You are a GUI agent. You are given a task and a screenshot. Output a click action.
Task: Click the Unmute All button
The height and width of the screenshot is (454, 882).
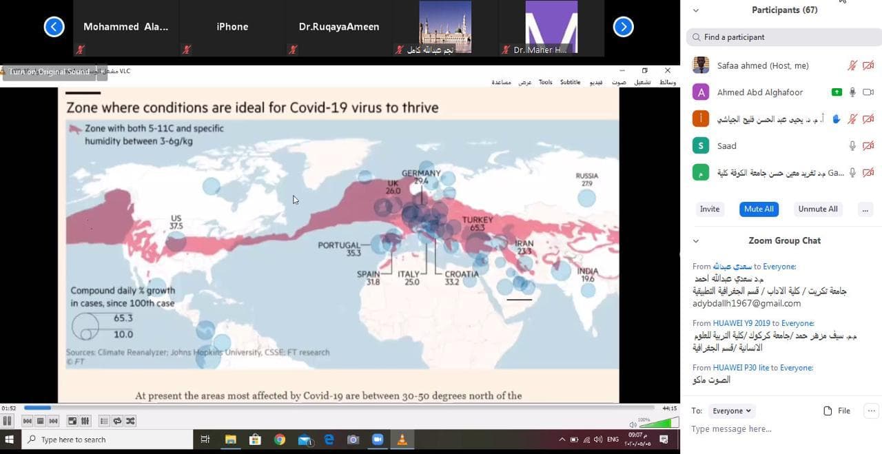tap(817, 209)
